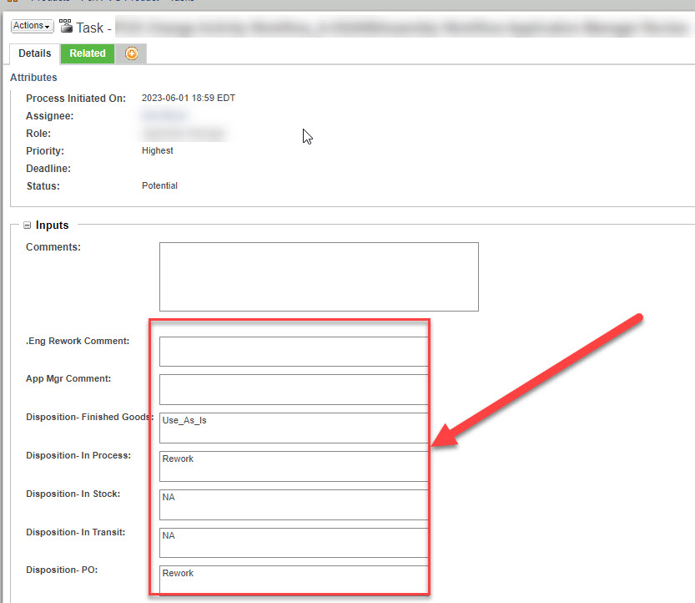Click the Attributes section header
Viewport: 695px width, 603px height.
pyautogui.click(x=33, y=77)
